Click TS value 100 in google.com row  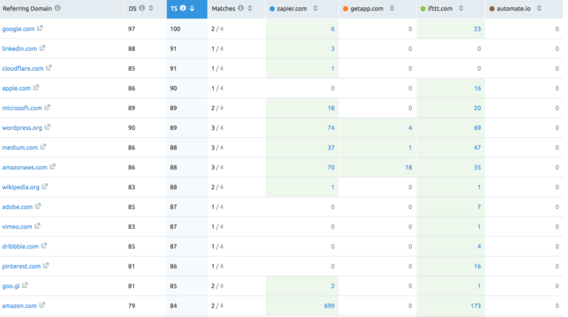(175, 29)
